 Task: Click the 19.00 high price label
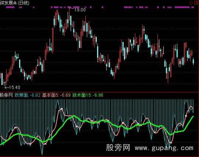(x=80, y=10)
